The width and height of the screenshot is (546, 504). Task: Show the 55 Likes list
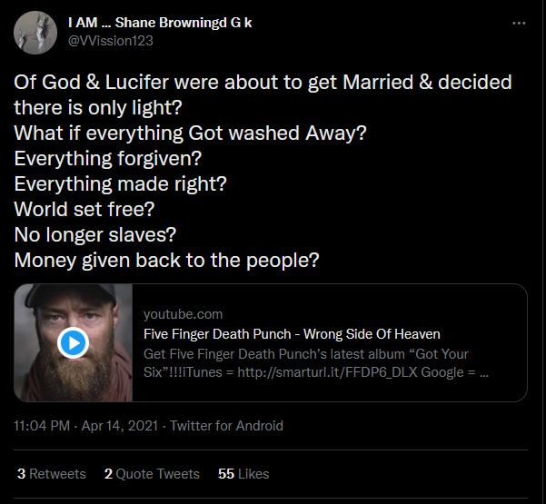pyautogui.click(x=243, y=473)
